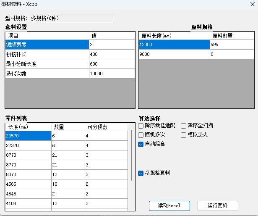Select the part length 22370 cell
This screenshot has height=216, width=258.
point(28,145)
